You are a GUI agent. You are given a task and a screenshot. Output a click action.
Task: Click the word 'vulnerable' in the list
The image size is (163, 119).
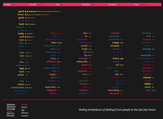point(82,62)
